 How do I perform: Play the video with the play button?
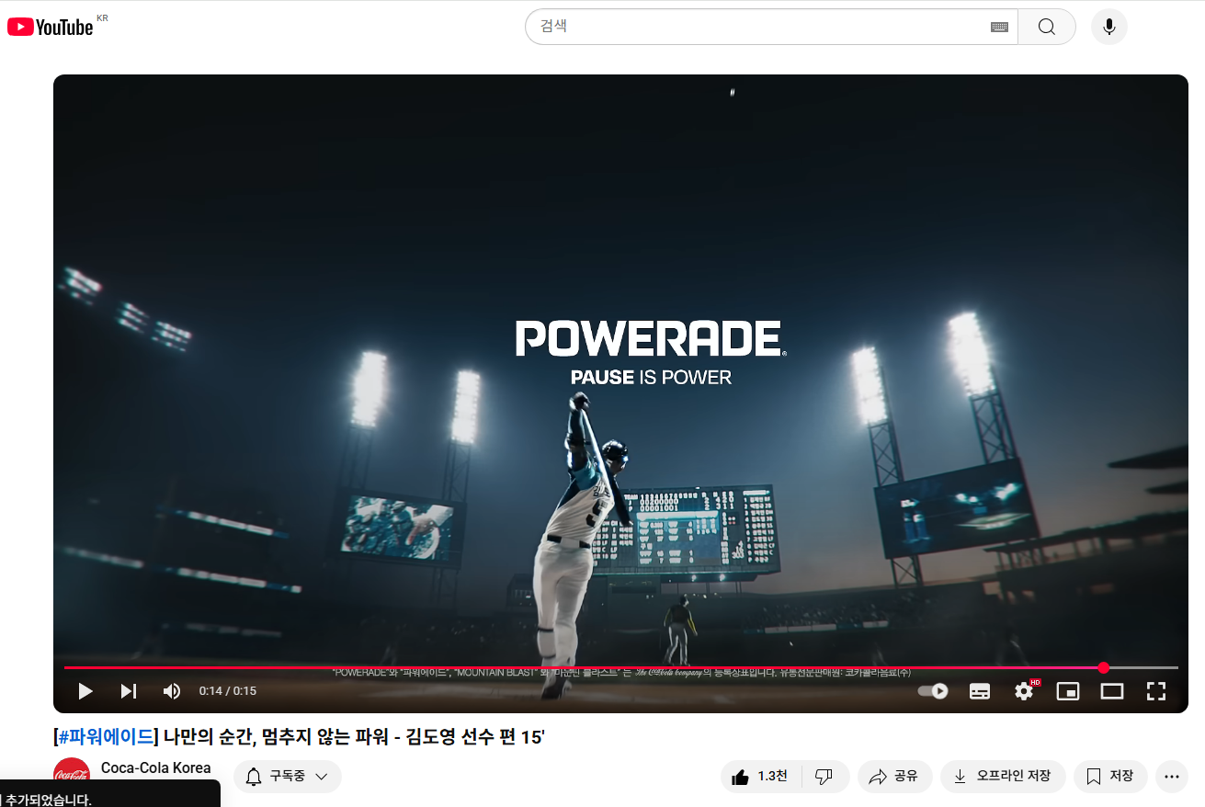click(85, 691)
